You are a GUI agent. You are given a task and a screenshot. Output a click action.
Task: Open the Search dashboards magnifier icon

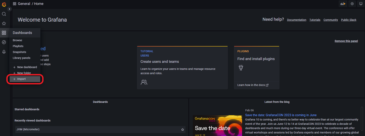click(x=4, y=14)
